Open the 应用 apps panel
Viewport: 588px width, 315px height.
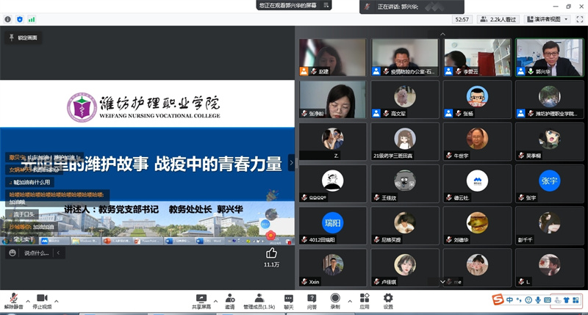click(x=365, y=301)
